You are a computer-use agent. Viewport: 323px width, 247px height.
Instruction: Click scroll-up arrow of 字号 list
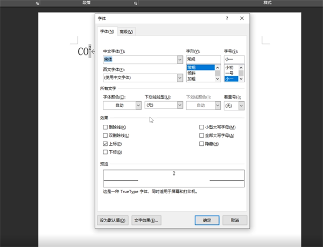(x=241, y=67)
